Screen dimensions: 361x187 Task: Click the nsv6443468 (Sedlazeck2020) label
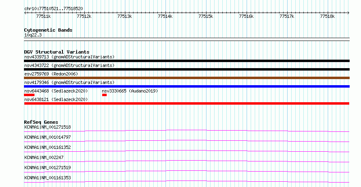point(56,91)
